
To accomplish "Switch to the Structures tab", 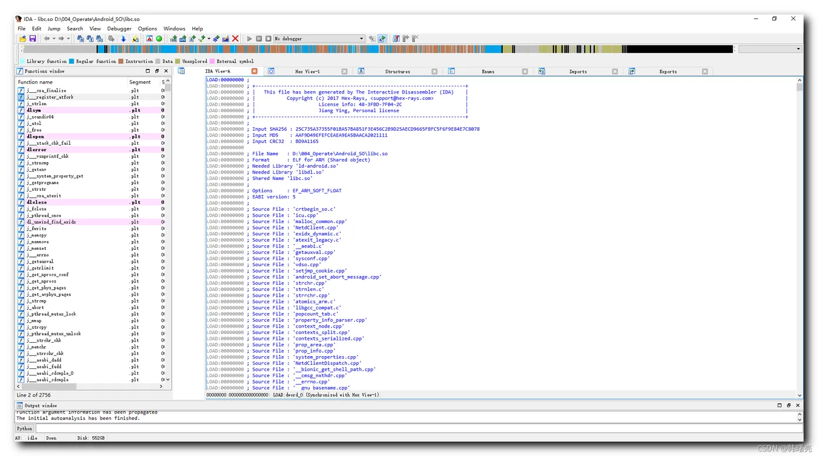I will [397, 71].
